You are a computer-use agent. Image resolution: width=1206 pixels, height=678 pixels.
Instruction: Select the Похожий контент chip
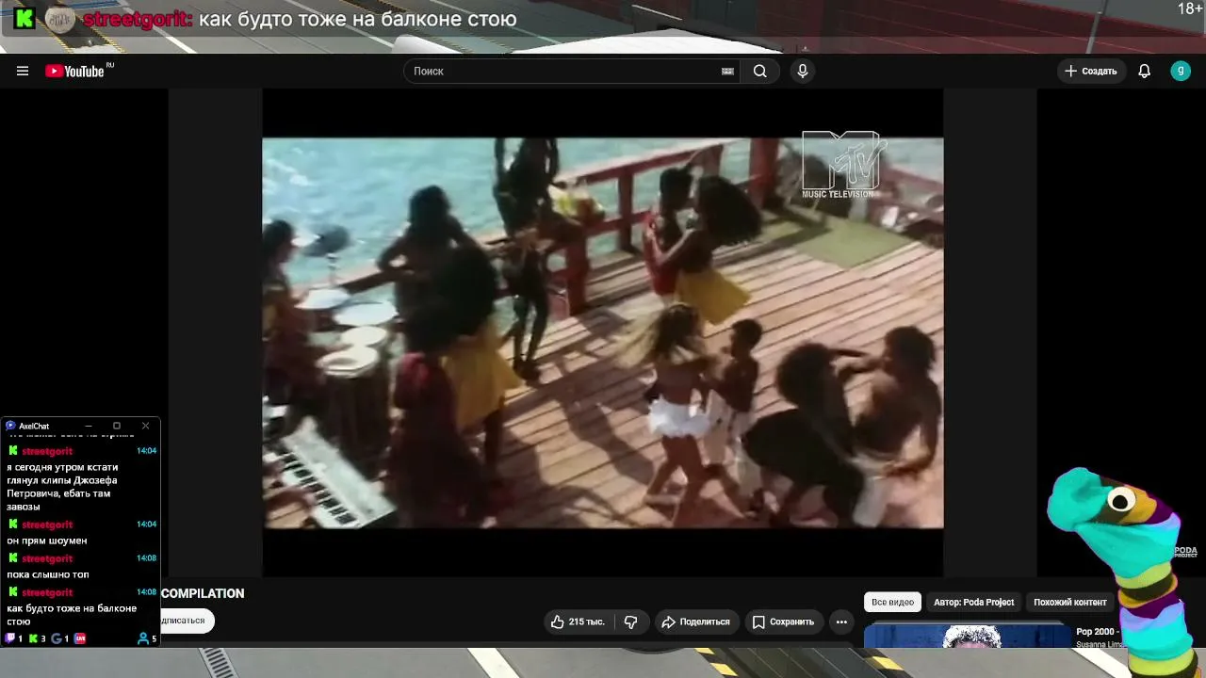1070,602
